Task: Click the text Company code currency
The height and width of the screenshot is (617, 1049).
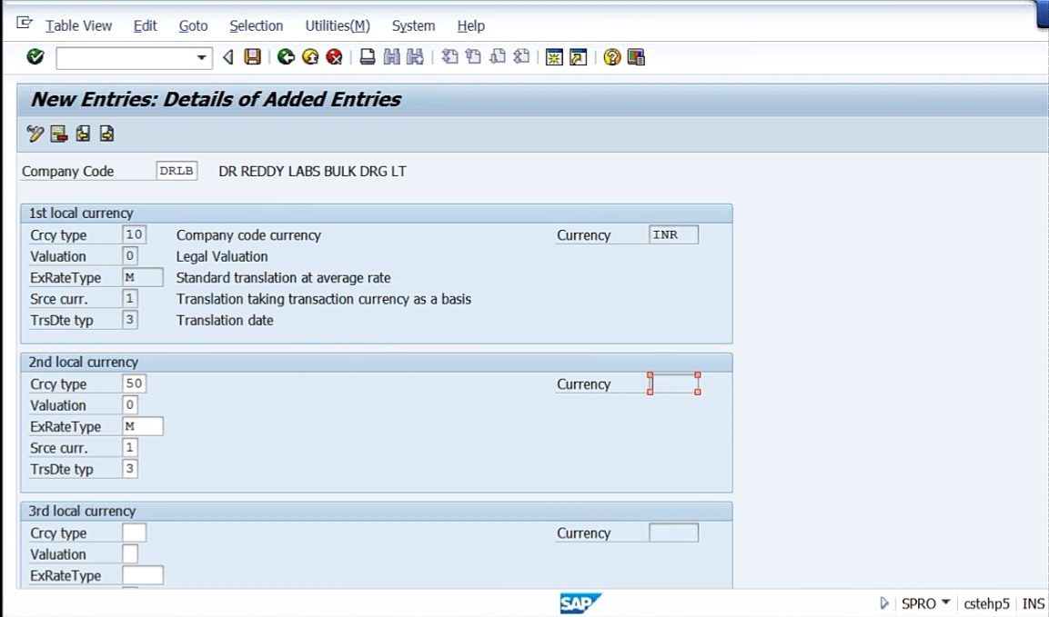Action: click(x=249, y=235)
